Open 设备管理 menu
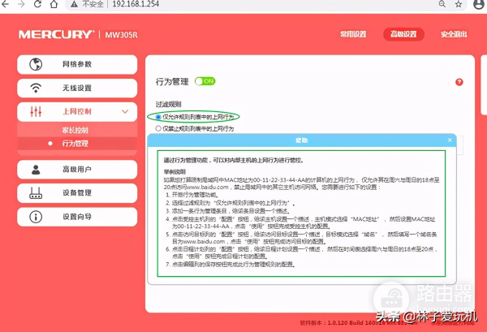Image resolution: width=487 pixels, height=332 pixels. click(77, 193)
